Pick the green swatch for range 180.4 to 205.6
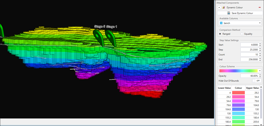Image resolution: width=264 pixels, height=126 pixels. coord(238,122)
